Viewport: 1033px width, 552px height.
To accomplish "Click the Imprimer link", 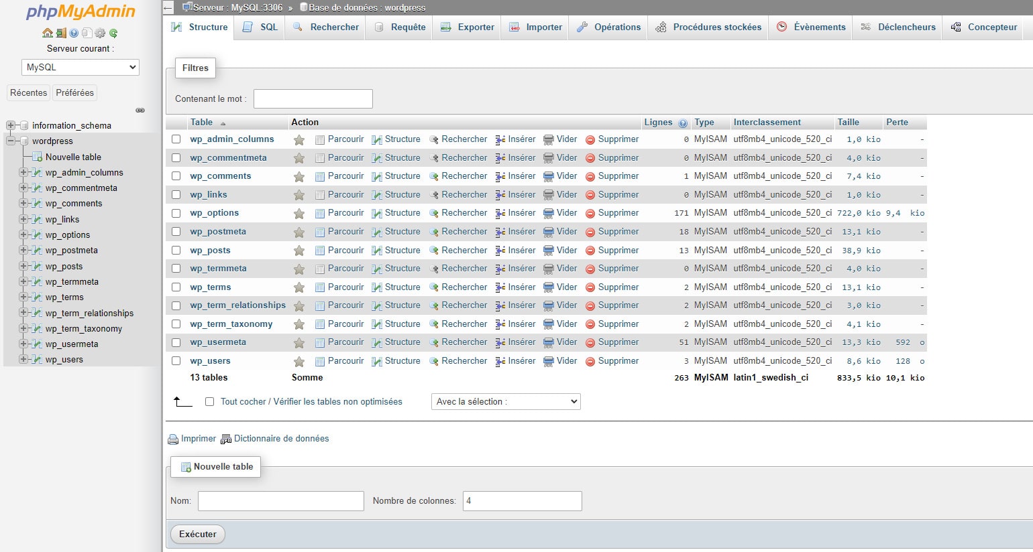I will 199,439.
